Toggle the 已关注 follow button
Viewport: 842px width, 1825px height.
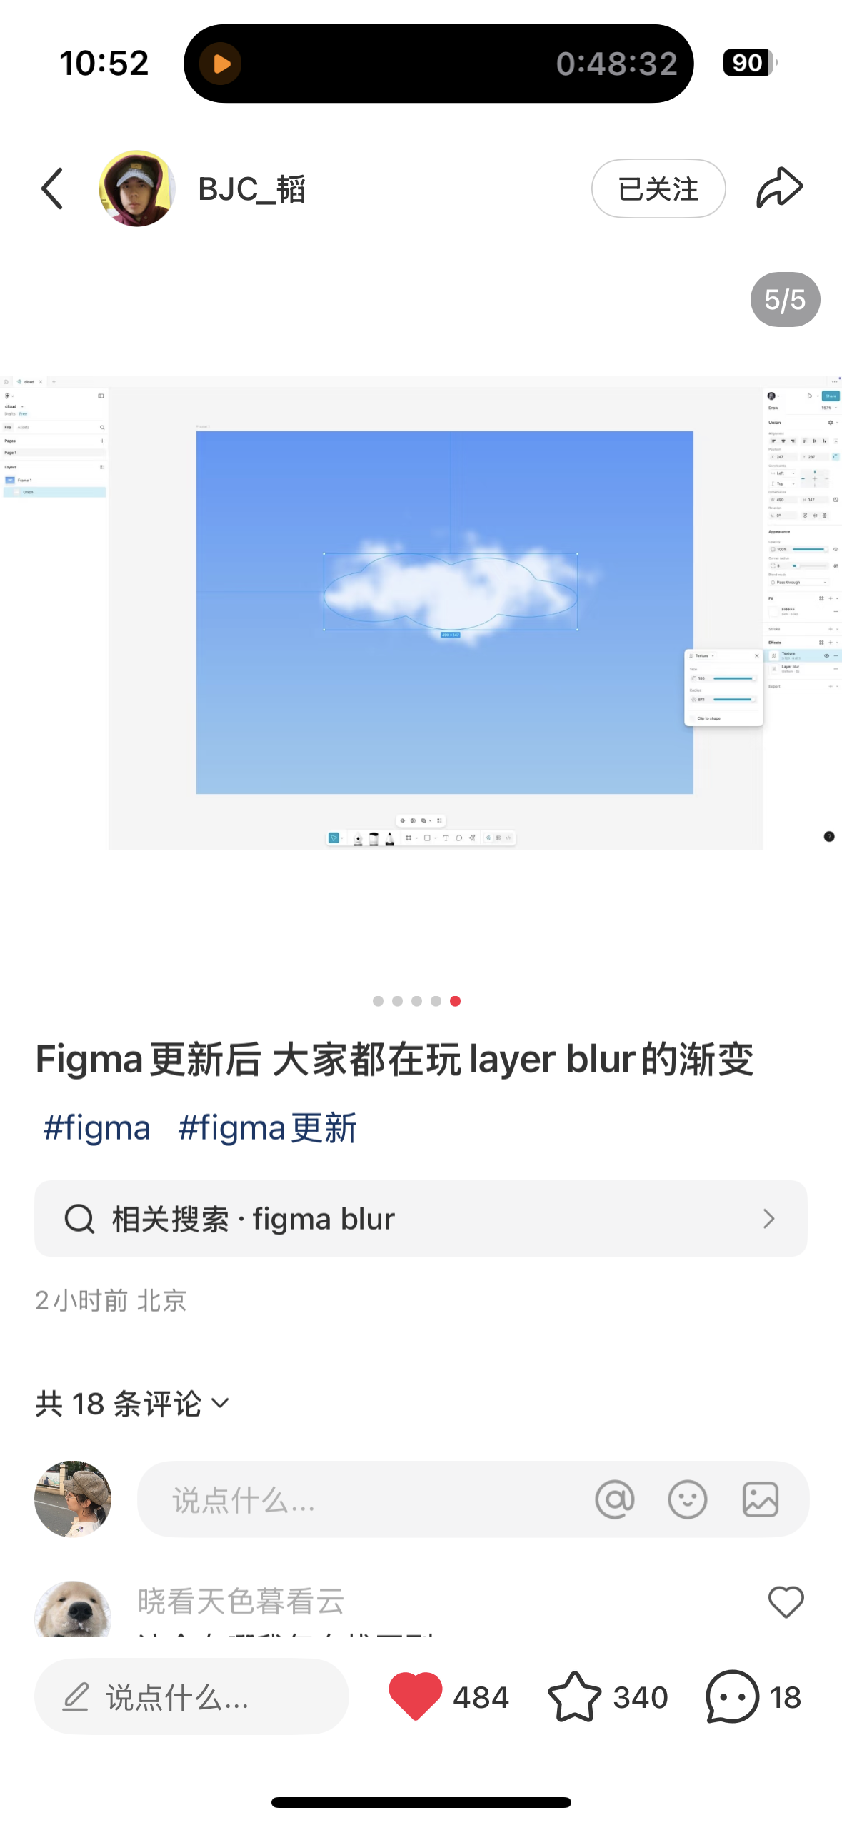(x=658, y=188)
